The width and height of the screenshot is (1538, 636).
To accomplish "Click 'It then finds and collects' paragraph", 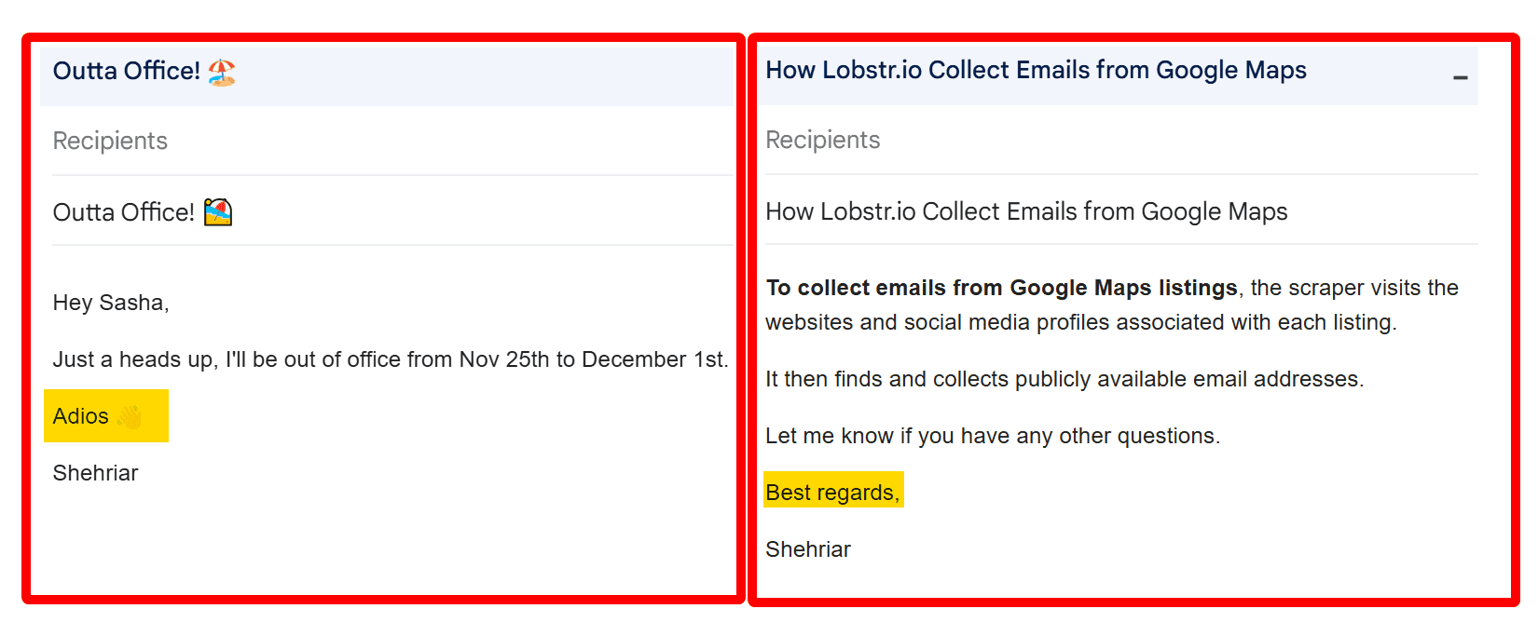I will [x=1064, y=380].
